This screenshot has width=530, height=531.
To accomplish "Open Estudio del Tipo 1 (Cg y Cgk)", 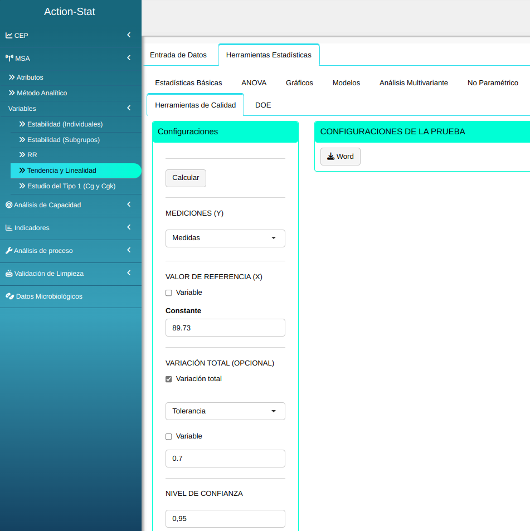I will (71, 186).
